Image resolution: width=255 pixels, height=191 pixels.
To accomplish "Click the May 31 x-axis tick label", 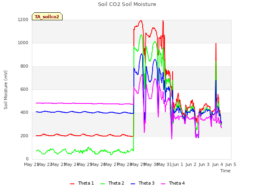I will tap(165, 164).
